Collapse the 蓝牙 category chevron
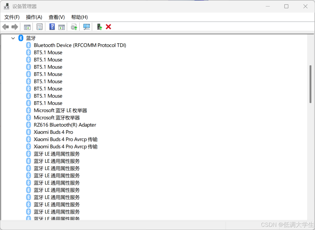Screen dimensions: 315x230 [x=13, y=38]
